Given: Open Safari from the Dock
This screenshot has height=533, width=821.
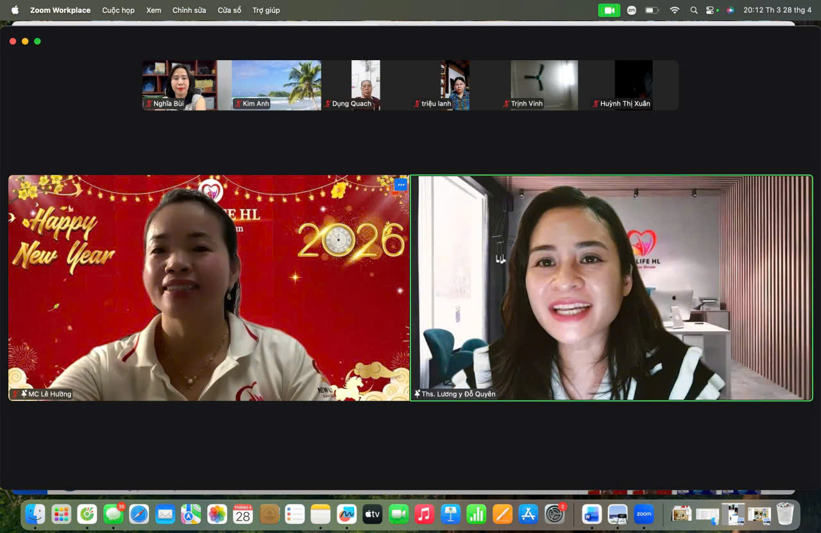Looking at the screenshot, I should pyautogui.click(x=139, y=514).
